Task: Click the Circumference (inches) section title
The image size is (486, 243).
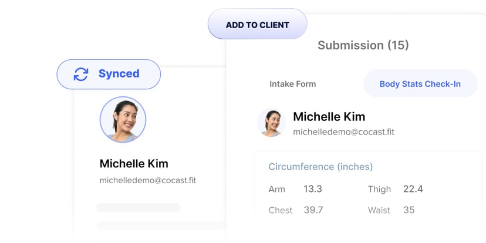Action: 320,167
